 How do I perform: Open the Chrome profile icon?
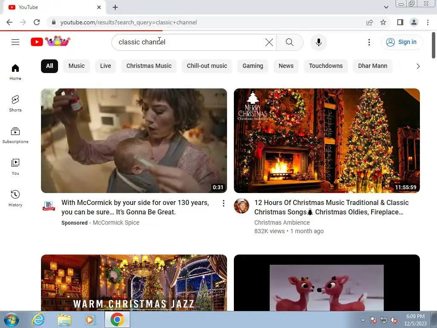coord(414,22)
